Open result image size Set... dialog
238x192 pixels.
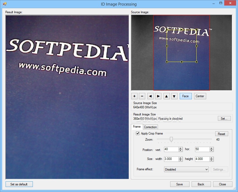click(224, 118)
